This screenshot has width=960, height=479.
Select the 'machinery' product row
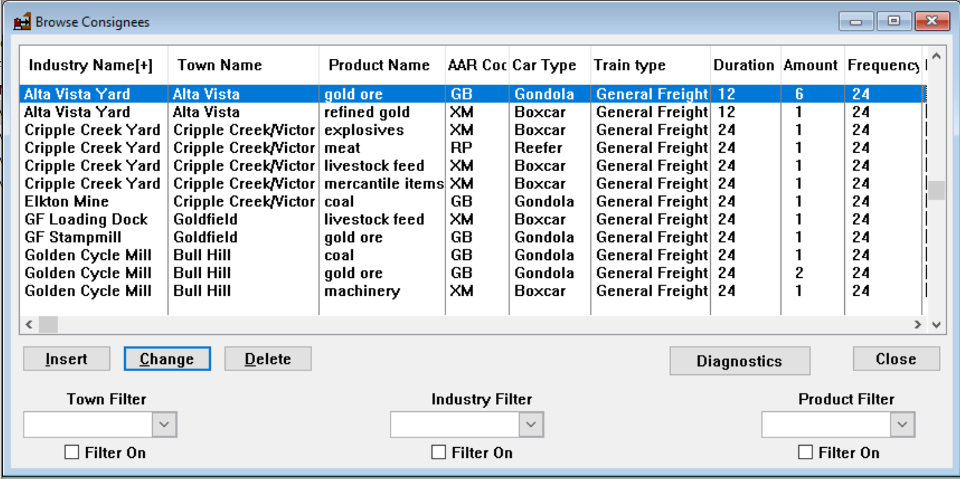[473, 291]
